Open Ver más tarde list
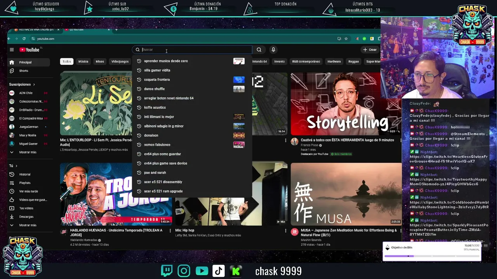Viewport: 497px width, 279px height. click(x=29, y=191)
